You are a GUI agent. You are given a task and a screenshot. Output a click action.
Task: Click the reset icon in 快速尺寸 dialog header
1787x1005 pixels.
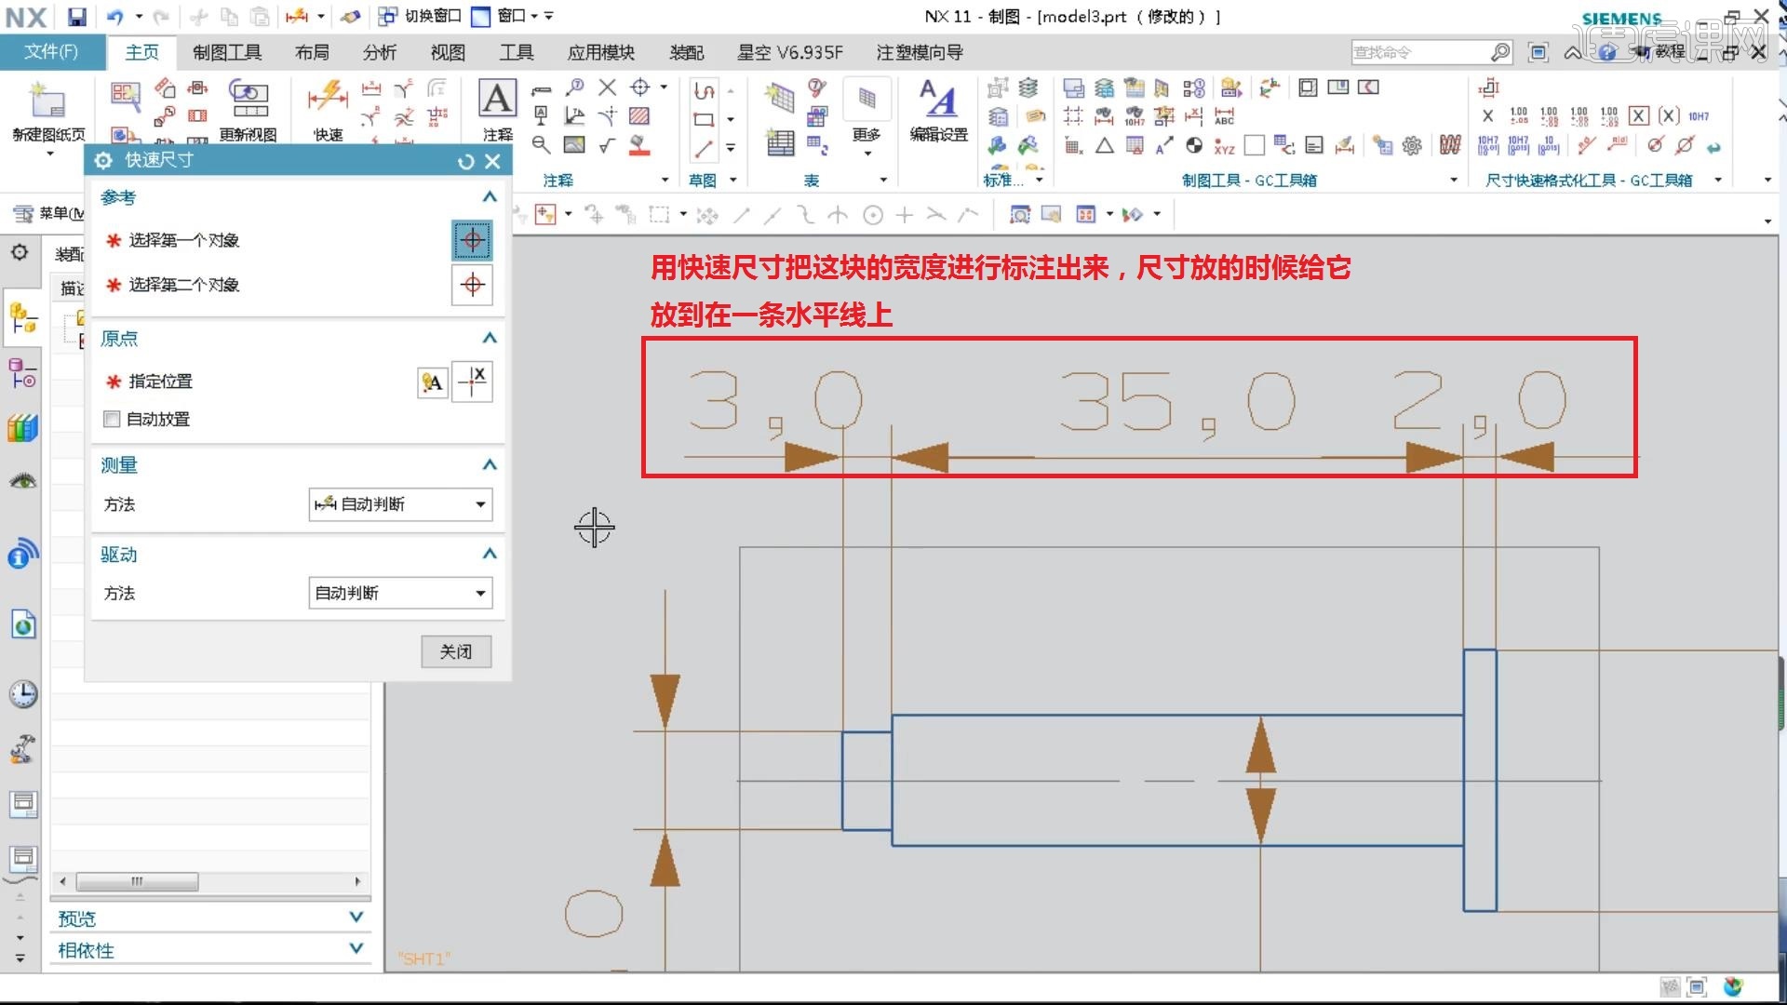[x=466, y=162]
